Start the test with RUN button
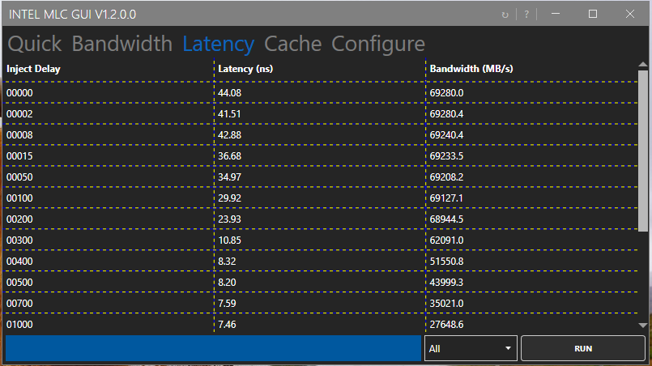This screenshot has width=652, height=366. [x=583, y=348]
